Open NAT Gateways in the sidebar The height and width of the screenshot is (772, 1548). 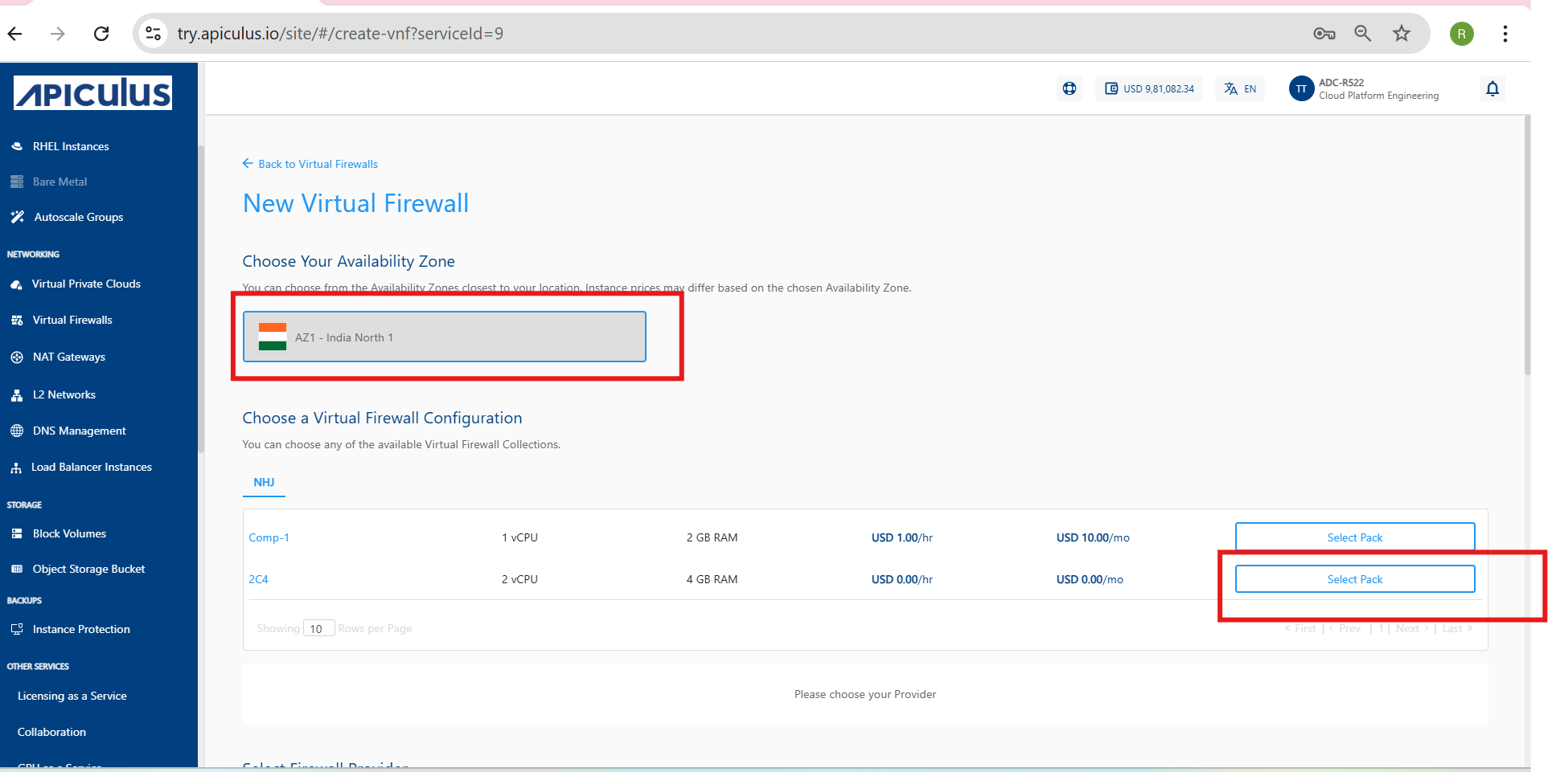[x=68, y=357]
